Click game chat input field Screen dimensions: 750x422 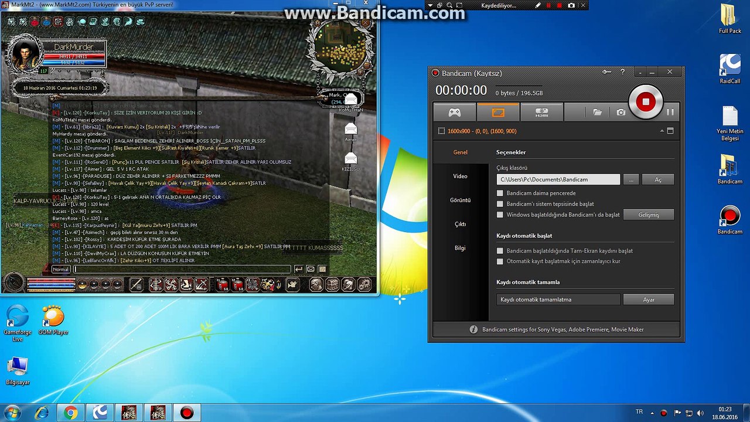pos(182,269)
